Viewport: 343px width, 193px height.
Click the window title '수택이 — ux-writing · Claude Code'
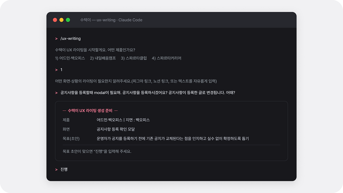tap(111, 20)
